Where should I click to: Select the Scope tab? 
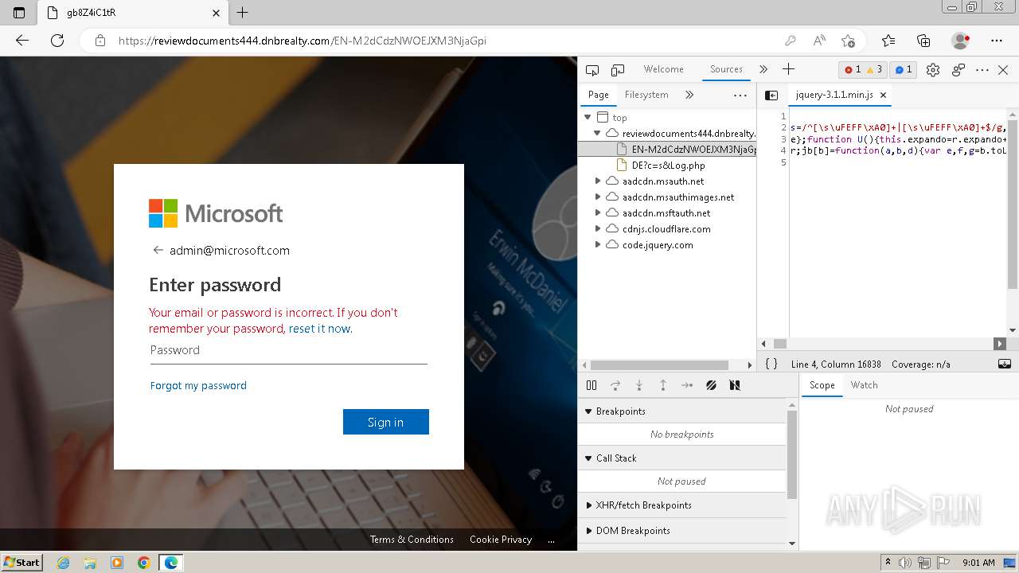tap(822, 385)
